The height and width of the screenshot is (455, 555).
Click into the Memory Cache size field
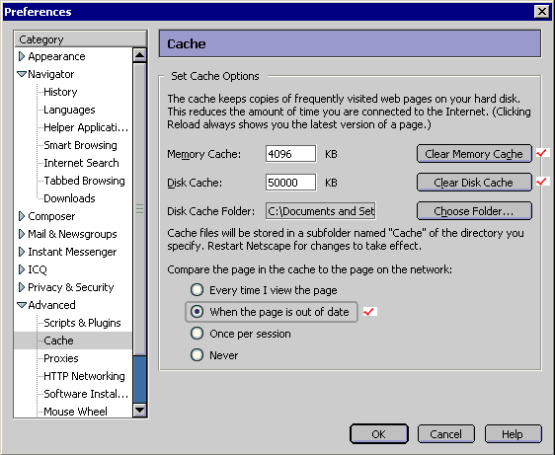[290, 154]
